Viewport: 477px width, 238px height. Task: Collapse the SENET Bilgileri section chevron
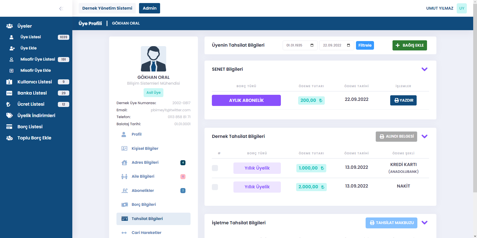click(x=424, y=69)
